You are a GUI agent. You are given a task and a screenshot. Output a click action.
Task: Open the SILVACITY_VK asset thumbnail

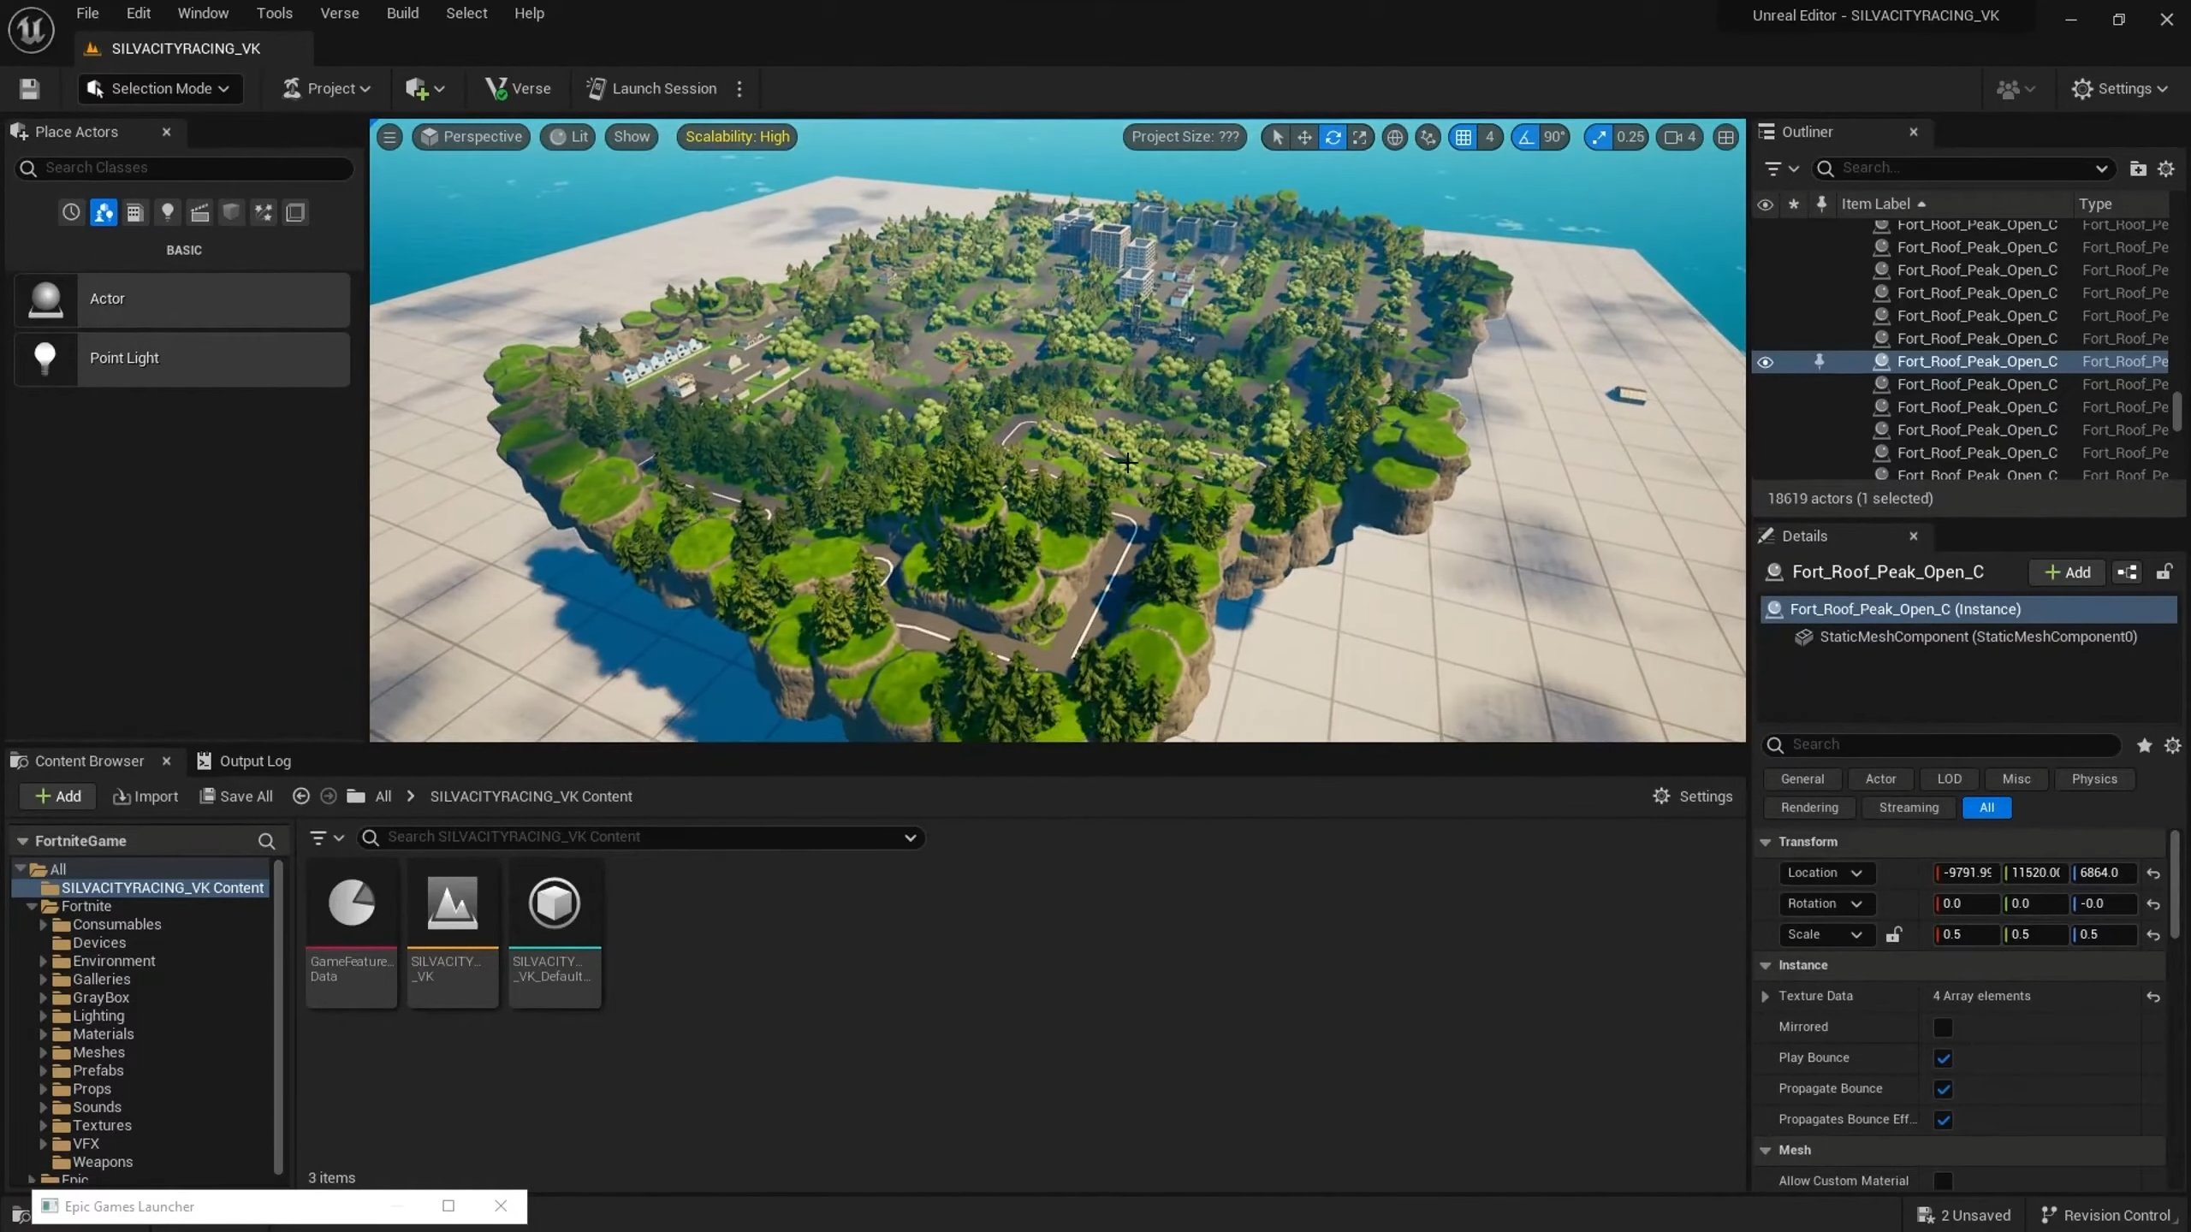pos(452,903)
